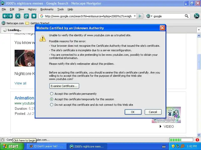Click the green page loading progress bar
This screenshot has height=150, width=201.
point(181,140)
